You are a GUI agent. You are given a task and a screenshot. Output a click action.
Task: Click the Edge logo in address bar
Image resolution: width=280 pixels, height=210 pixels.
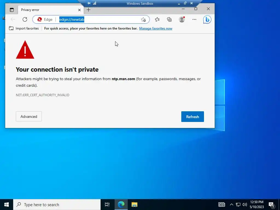click(39, 19)
